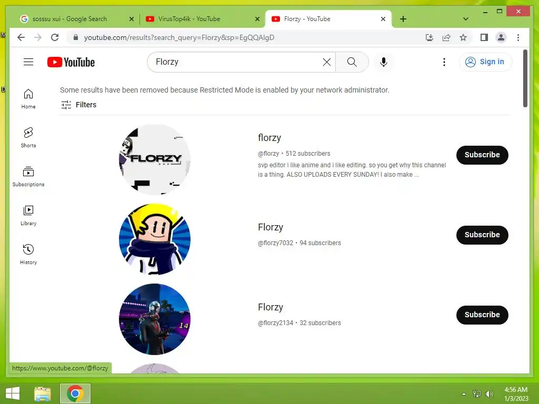This screenshot has width=539, height=404.
Task: Click the YouTube logo
Action: (x=71, y=62)
